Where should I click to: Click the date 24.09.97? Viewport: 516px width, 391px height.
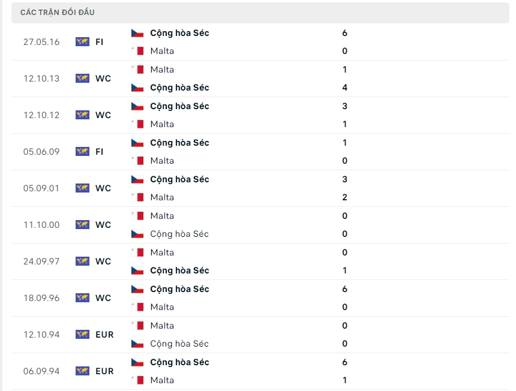coord(41,261)
